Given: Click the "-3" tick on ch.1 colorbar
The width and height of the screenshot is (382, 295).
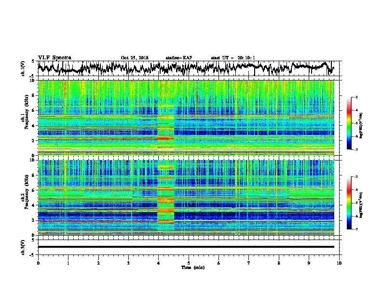Looking at the screenshot, I should point(356,97).
